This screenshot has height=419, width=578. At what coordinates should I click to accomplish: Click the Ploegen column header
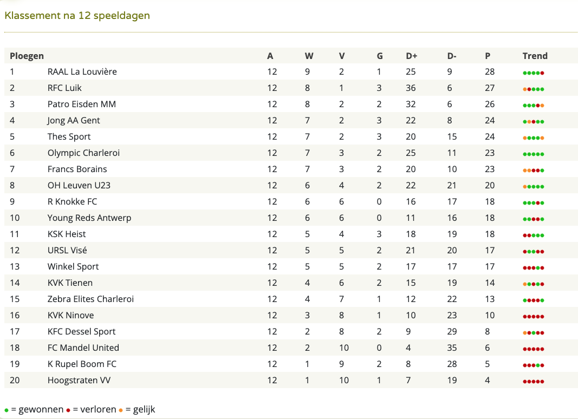pos(27,56)
